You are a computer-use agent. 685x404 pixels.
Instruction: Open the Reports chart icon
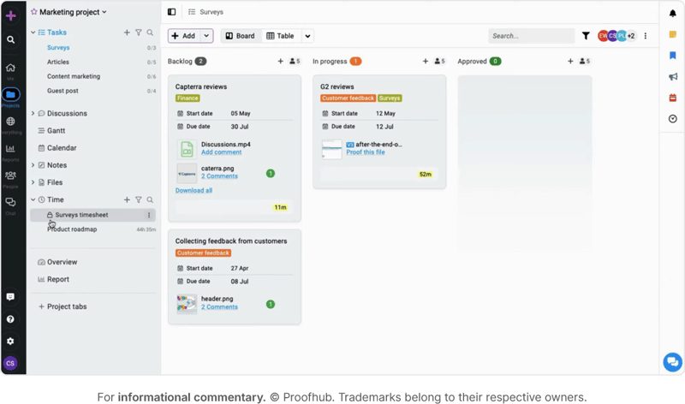10,148
